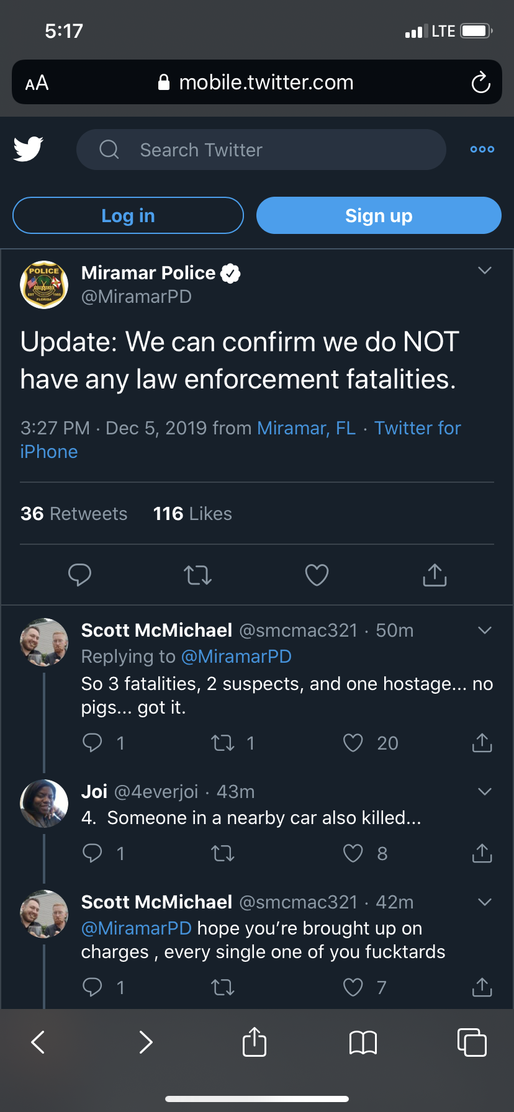This screenshot has width=514, height=1112.
Task: Reply to the Miramar Police tweet
Action: pos(79,575)
